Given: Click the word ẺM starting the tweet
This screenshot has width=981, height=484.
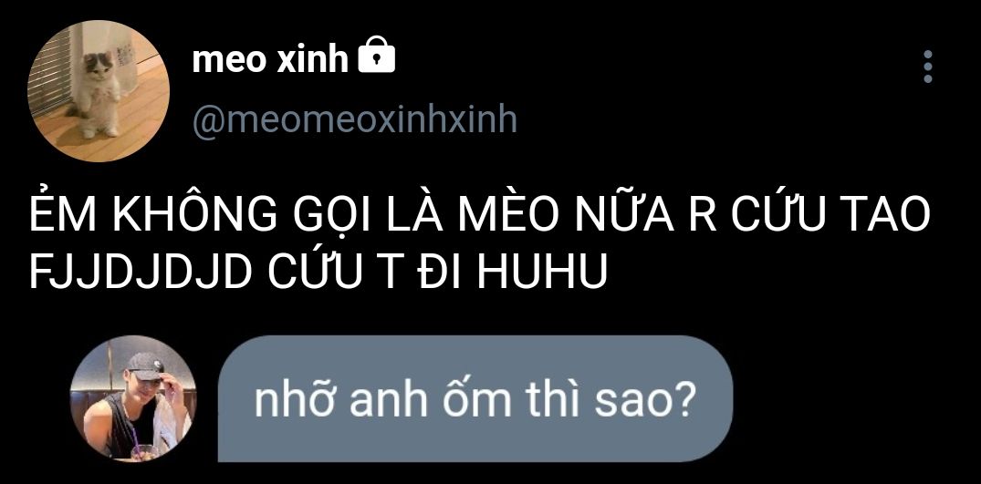Looking at the screenshot, I should 63,213.
